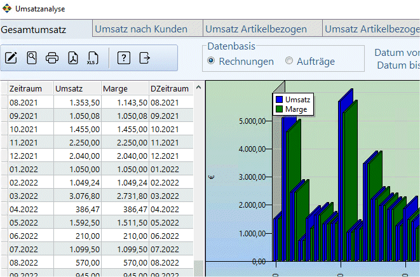Click the Umsatzanalyse app icon in title bar

coord(7,8)
